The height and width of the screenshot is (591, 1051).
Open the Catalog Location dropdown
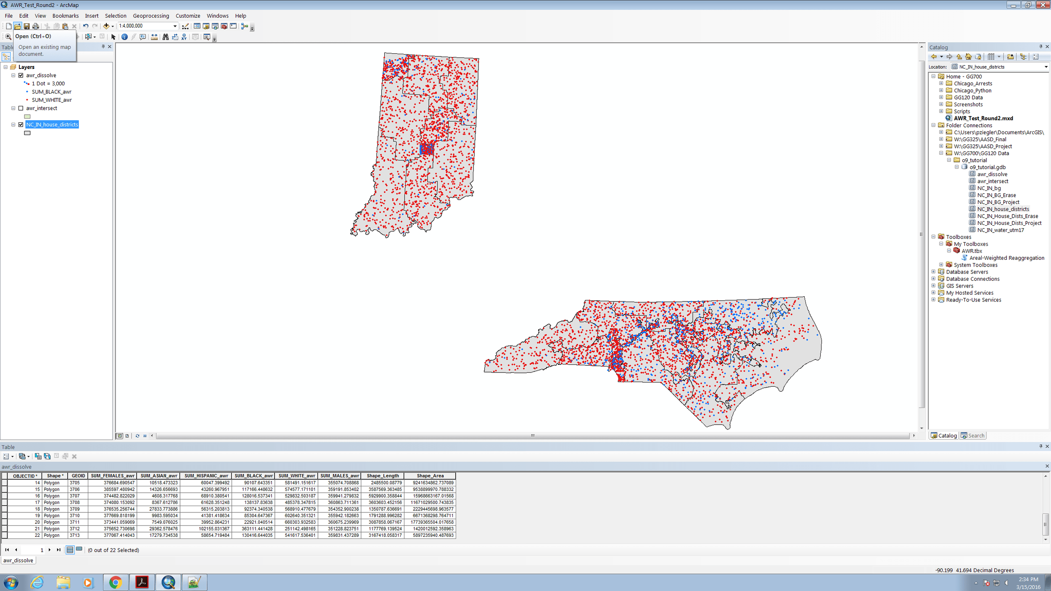coord(1046,67)
